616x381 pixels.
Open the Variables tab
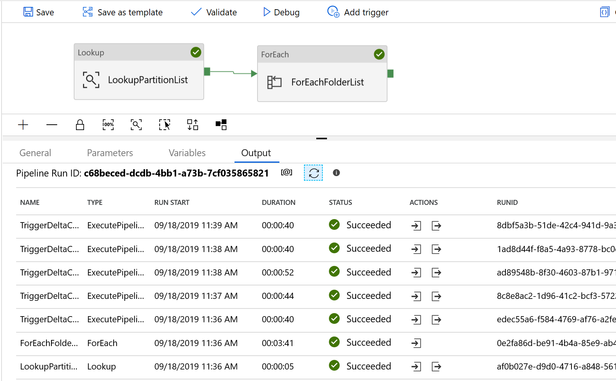click(187, 153)
